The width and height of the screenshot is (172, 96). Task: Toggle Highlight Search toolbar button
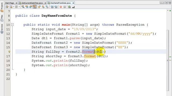click(35, 7)
